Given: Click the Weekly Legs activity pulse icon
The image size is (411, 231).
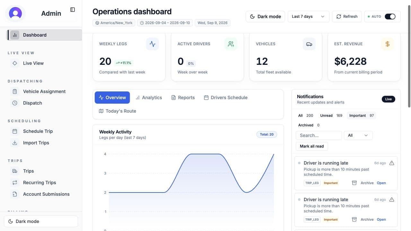Looking at the screenshot, I should [153, 44].
